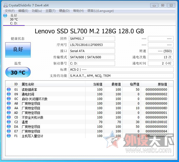This screenshot has width=179, height=162.
Task: Click the 通电次数 label
Action: (x=139, y=57)
